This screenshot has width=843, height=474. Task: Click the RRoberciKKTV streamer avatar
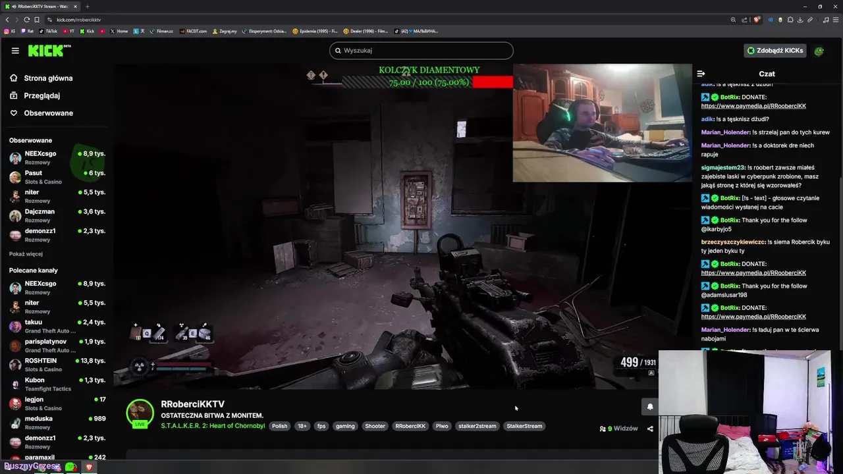click(x=140, y=414)
